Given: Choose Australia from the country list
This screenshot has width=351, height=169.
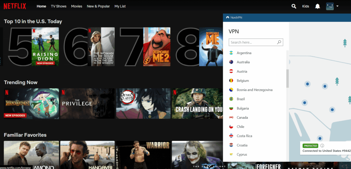Looking at the screenshot, I should coord(243,62).
